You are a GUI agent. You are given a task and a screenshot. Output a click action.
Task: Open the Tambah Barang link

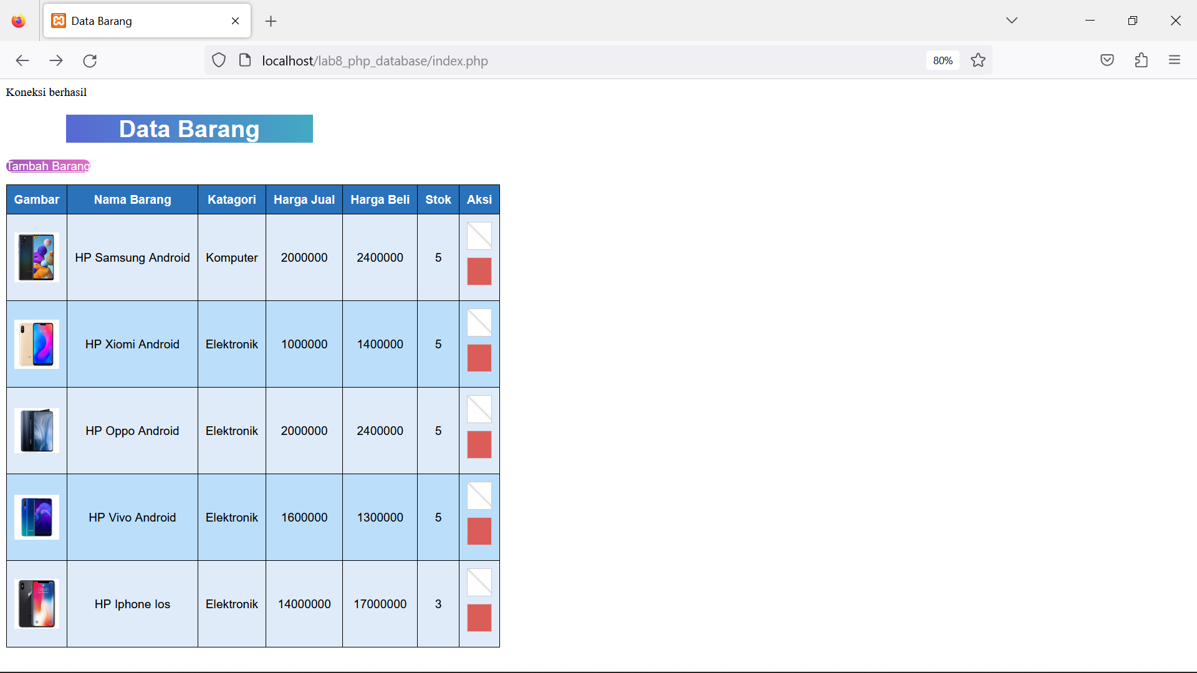click(48, 166)
